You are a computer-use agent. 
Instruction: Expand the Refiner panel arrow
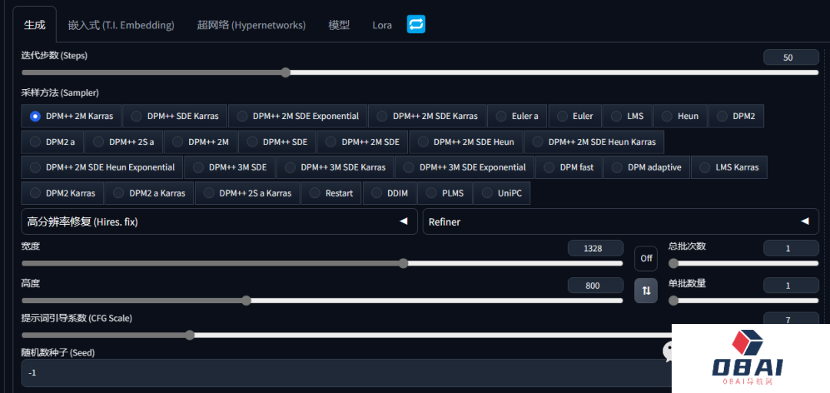[x=805, y=222]
